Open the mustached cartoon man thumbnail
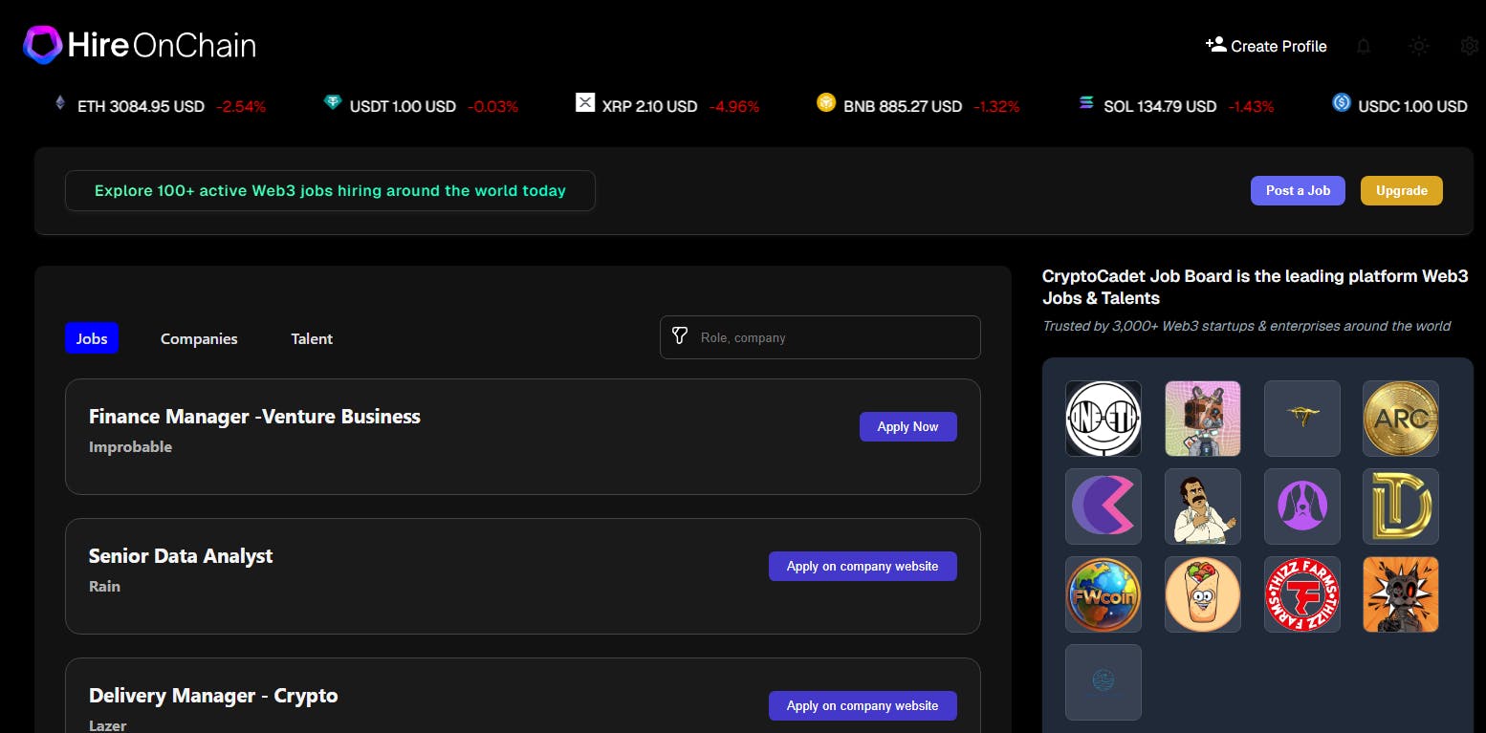This screenshot has width=1486, height=733. tap(1203, 507)
